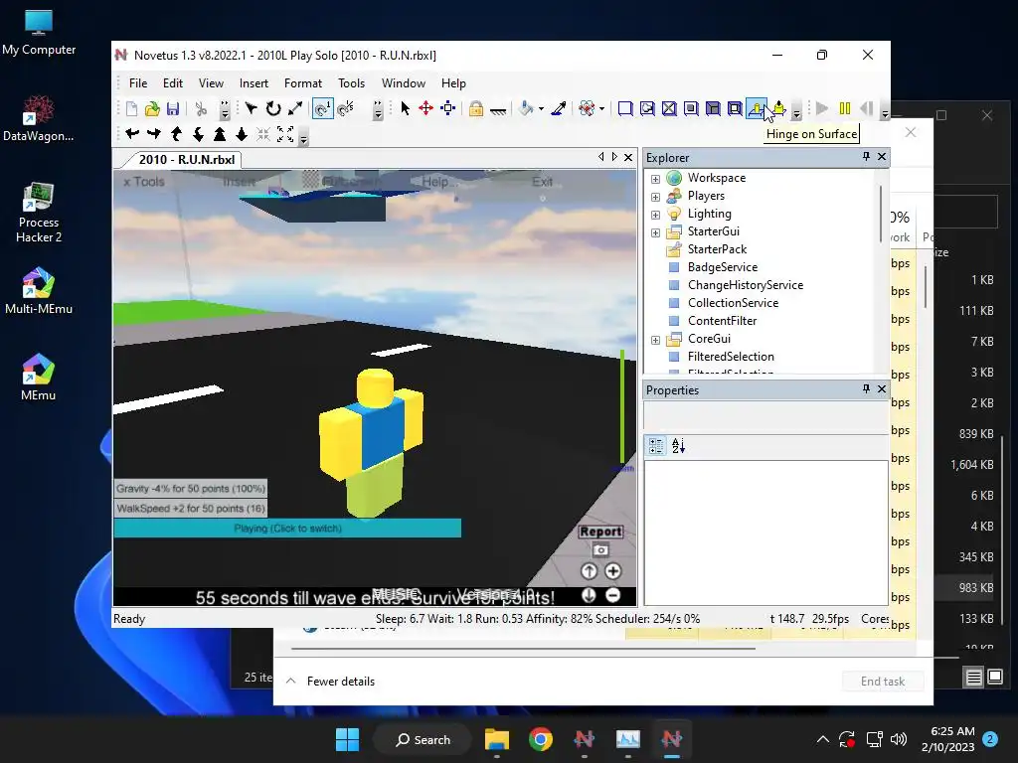The width and height of the screenshot is (1018, 763).
Task: Click the camera zoom out down-arrow
Action: pyautogui.click(x=242, y=134)
